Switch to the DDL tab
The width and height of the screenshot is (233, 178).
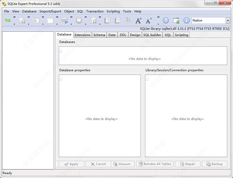123,35
